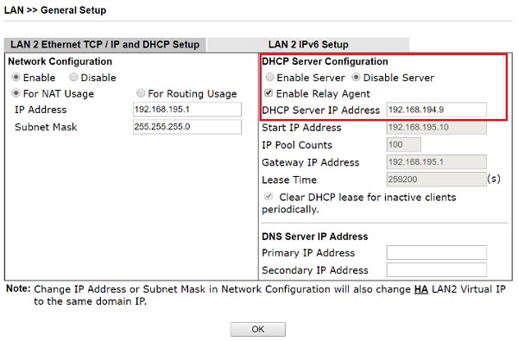518x341 pixels.
Task: Edit the Subnet Mask field 255.255.255.0
Action: (x=187, y=127)
